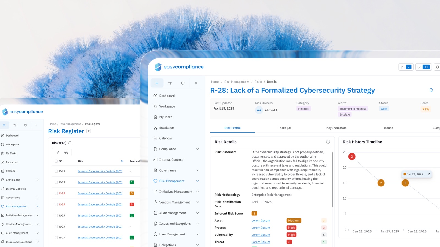Open the Process Lorem Ipsum link
This screenshot has width=440, height=247.
click(x=261, y=228)
